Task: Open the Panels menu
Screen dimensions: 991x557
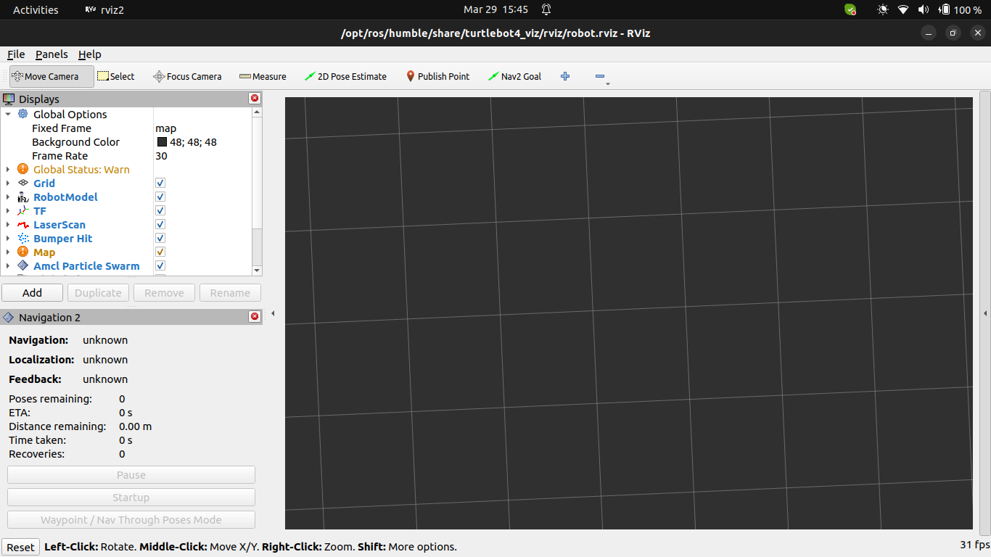Action: point(51,54)
